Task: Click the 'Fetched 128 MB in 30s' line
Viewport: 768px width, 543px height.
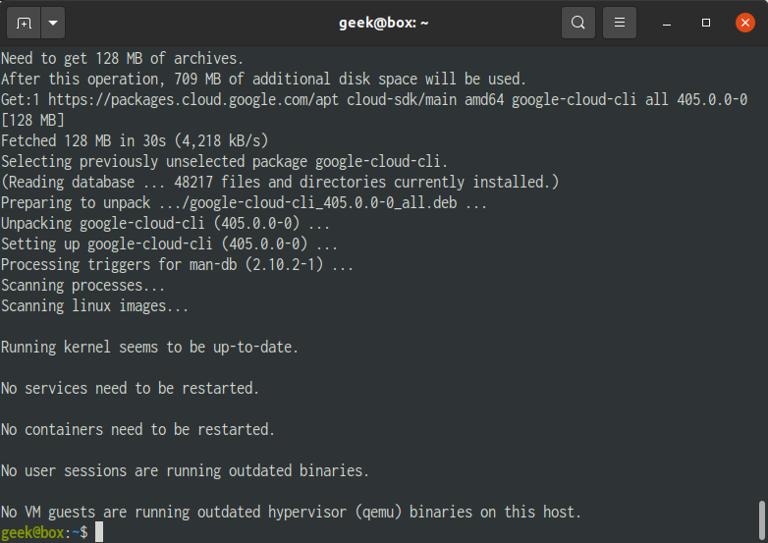Action: [x=135, y=141]
